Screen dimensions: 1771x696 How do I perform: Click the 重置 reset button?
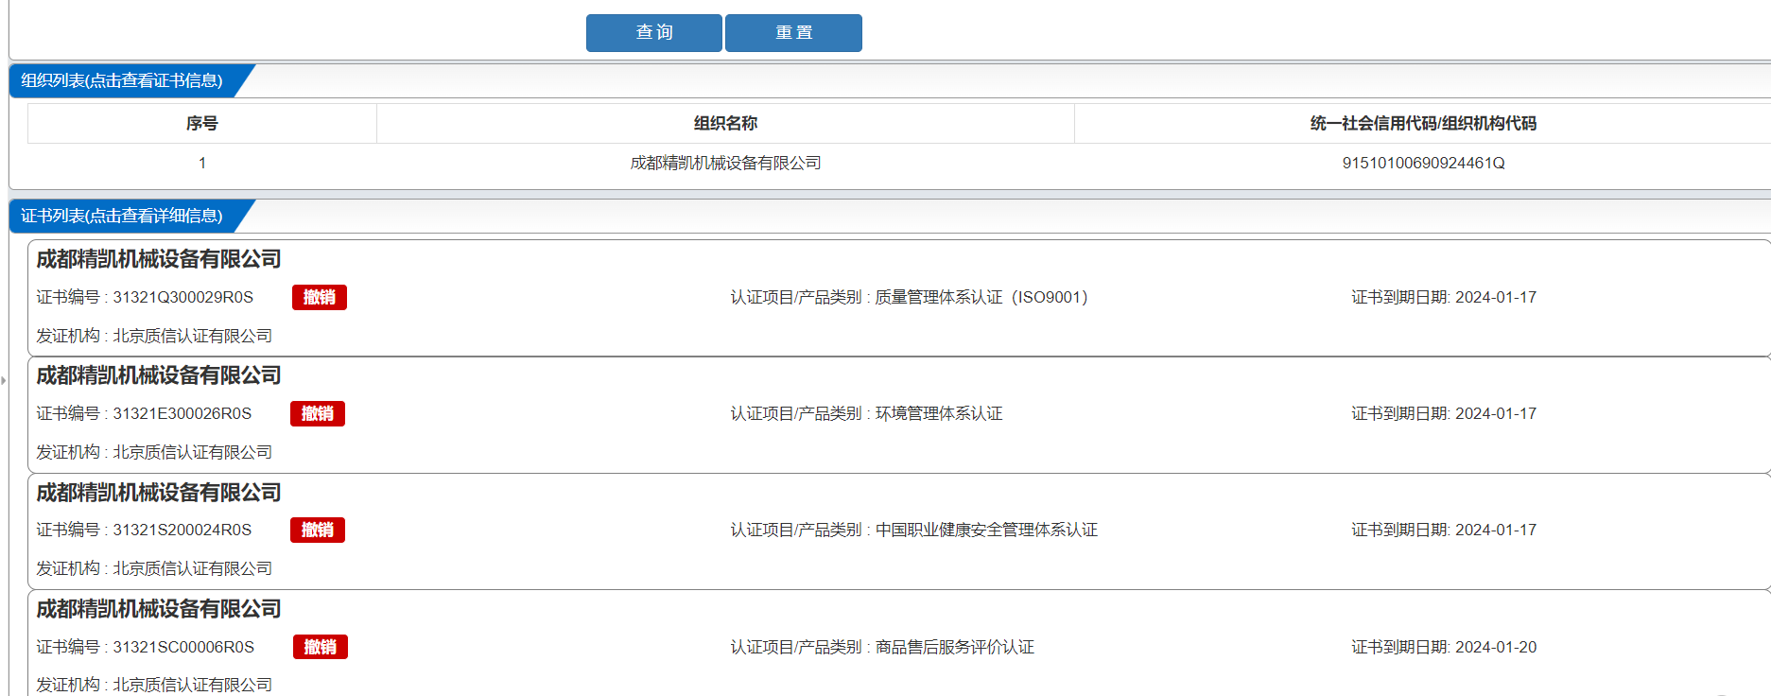pos(793,33)
